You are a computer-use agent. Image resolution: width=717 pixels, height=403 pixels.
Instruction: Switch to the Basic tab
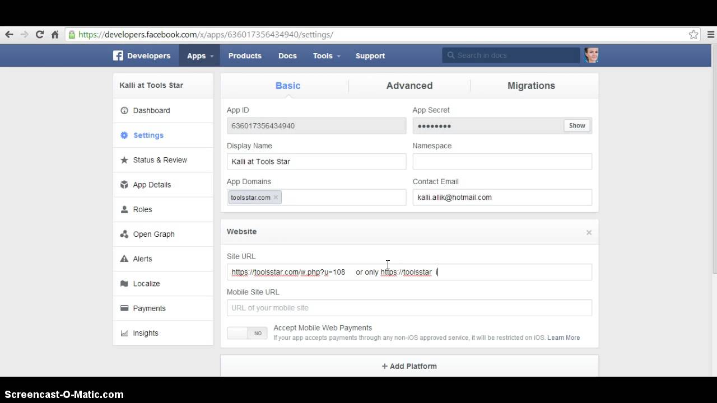pyautogui.click(x=288, y=86)
